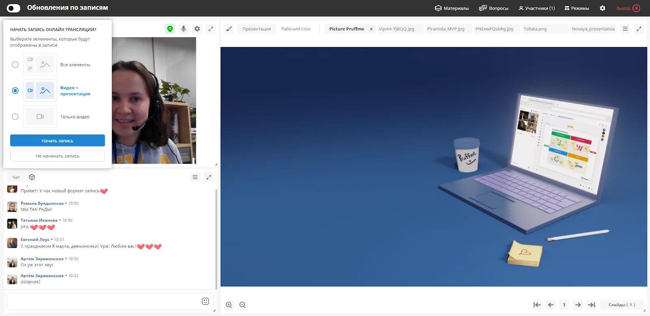Click the "Начать запись" button

point(57,141)
